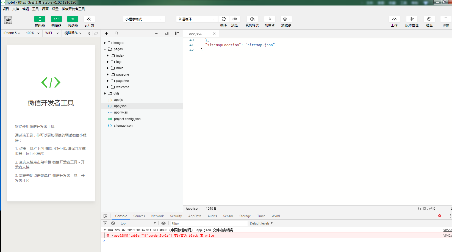The image size is (452, 252).
Task: Detach the simulator window icon
Action: [x=96, y=33]
